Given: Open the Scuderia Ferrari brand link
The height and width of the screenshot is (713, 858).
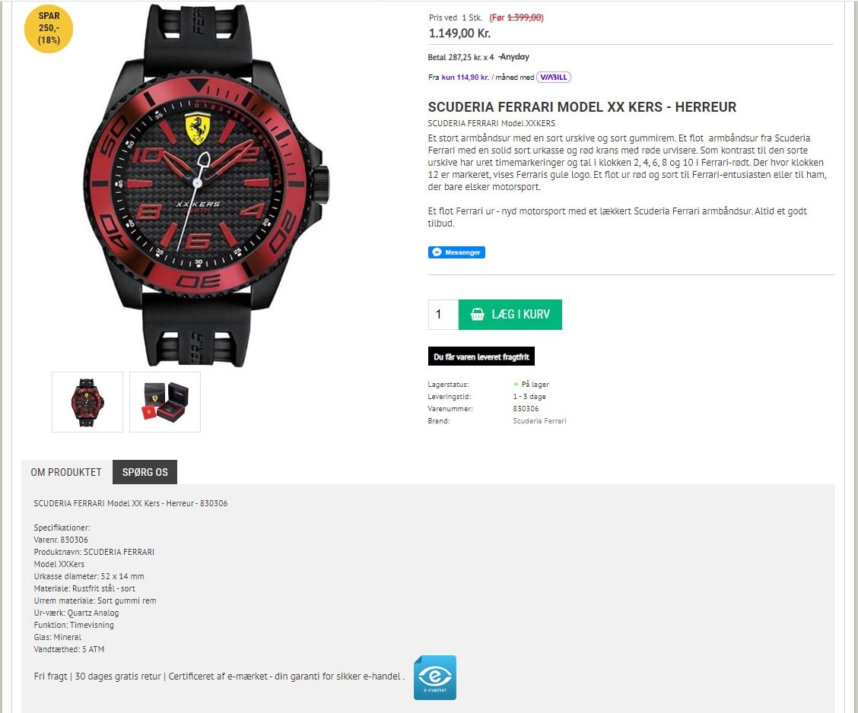Looking at the screenshot, I should (x=539, y=420).
